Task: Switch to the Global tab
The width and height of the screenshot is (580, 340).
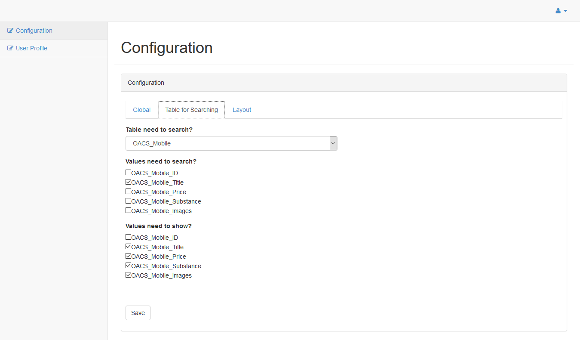Action: tap(141, 110)
